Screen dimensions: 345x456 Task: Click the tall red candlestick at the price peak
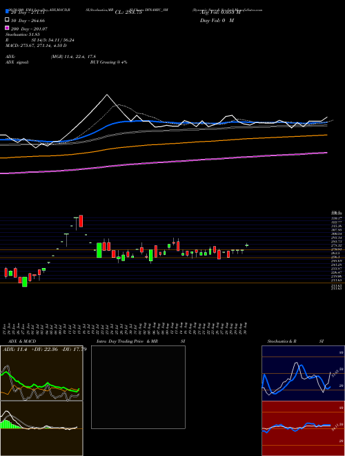coord(81,221)
